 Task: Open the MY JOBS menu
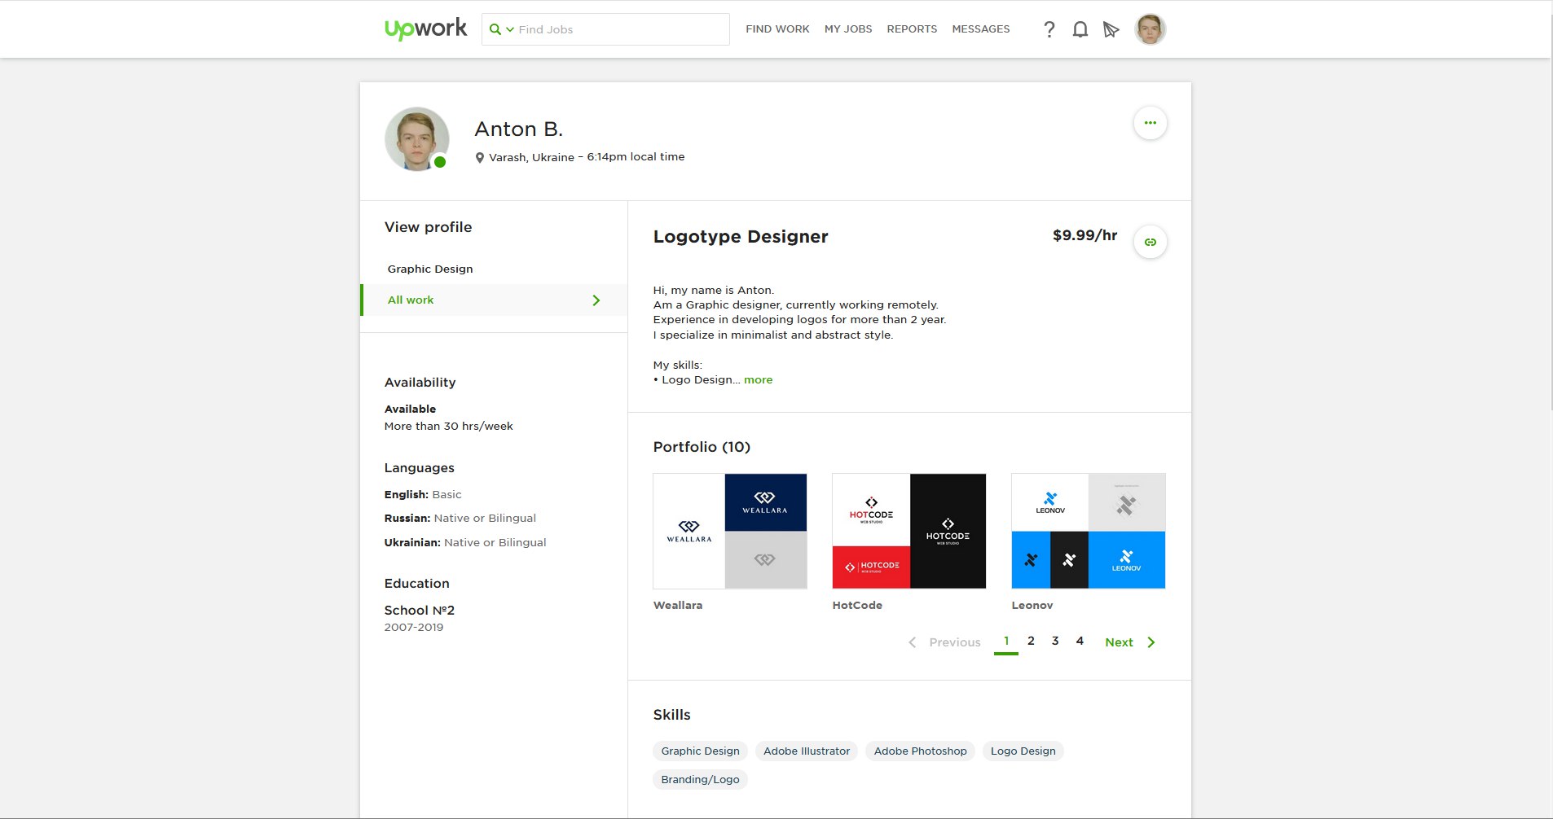848,29
